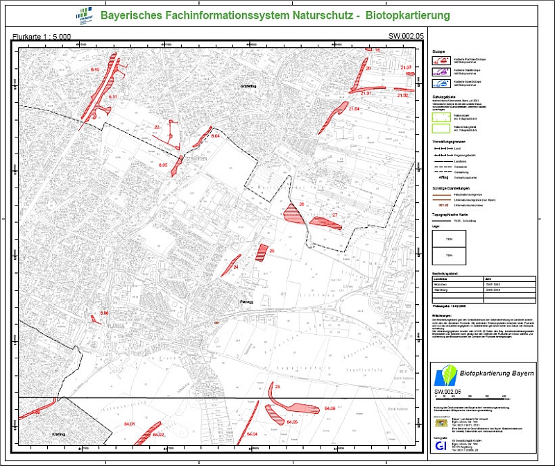This screenshot has width=555, height=466.
Task: Click the Land boundary line symbol in legend
Action: (x=442, y=148)
